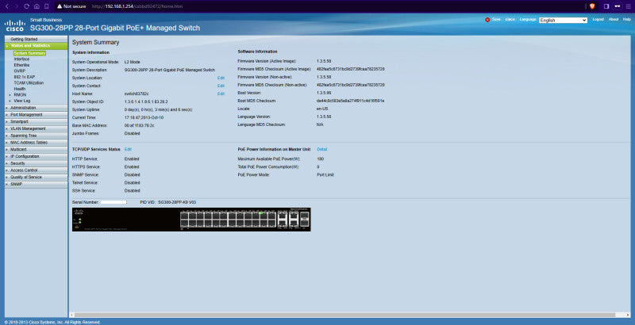Click the Not secure warning icon
Viewport: 635px width, 325px height.
point(60,6)
